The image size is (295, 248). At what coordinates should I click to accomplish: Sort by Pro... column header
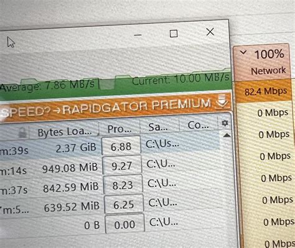click(119, 129)
